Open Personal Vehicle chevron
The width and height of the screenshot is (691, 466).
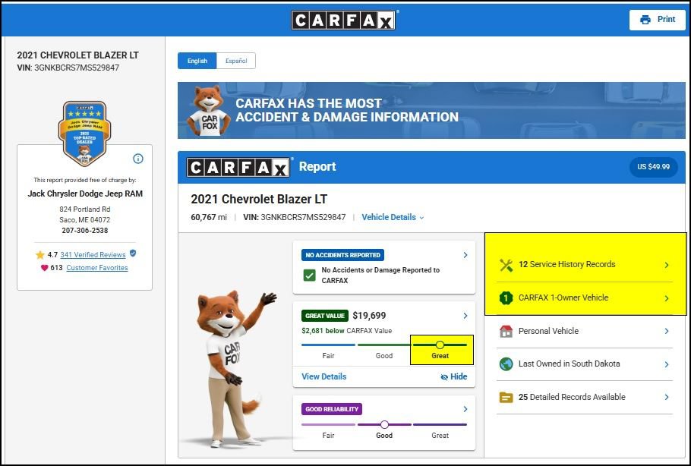pyautogui.click(x=667, y=331)
